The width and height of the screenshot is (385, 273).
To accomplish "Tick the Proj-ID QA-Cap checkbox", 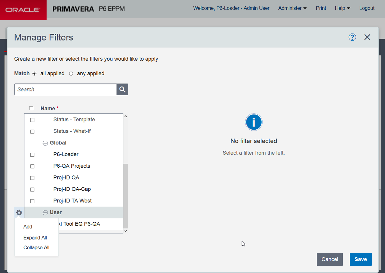I will coord(32,189).
